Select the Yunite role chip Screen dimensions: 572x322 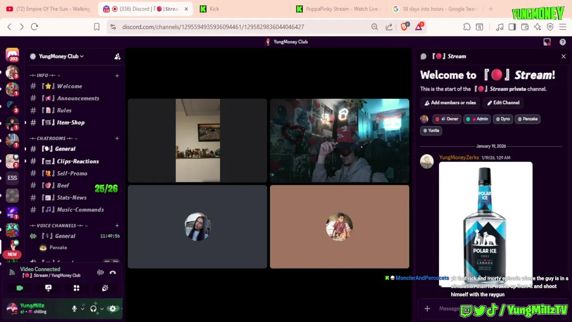point(431,131)
